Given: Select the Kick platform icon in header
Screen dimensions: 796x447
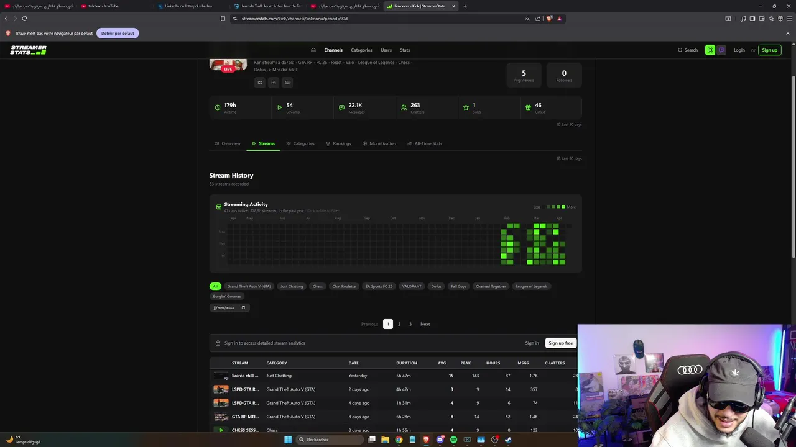Looking at the screenshot, I should 710,50.
